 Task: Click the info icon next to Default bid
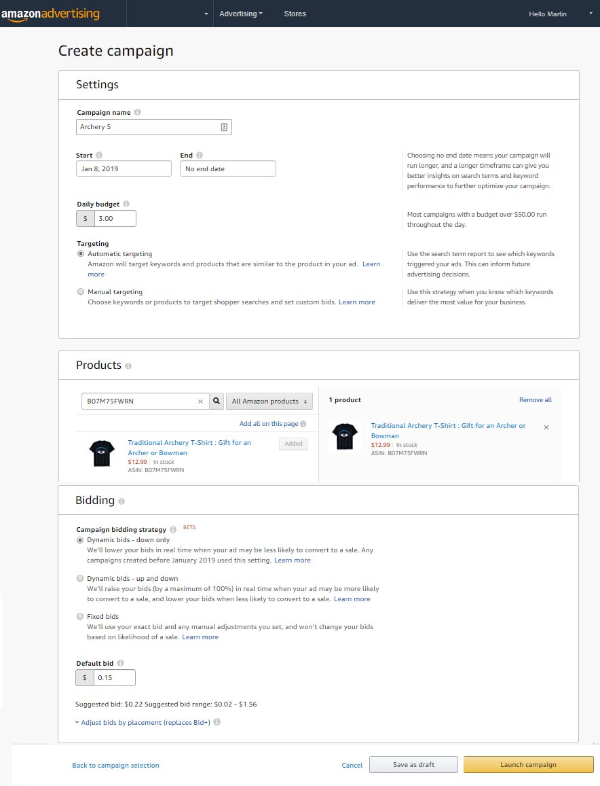click(120, 663)
